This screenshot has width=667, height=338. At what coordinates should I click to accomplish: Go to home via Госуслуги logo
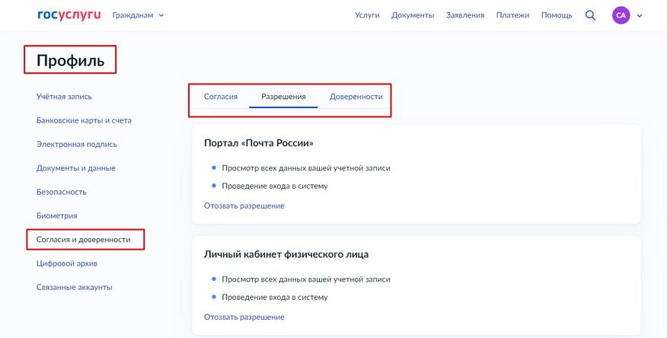coord(69,15)
